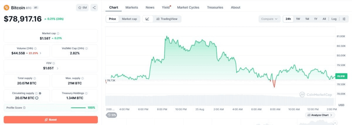
Task: Open the Treasuries tab
Action: coord(215,7)
